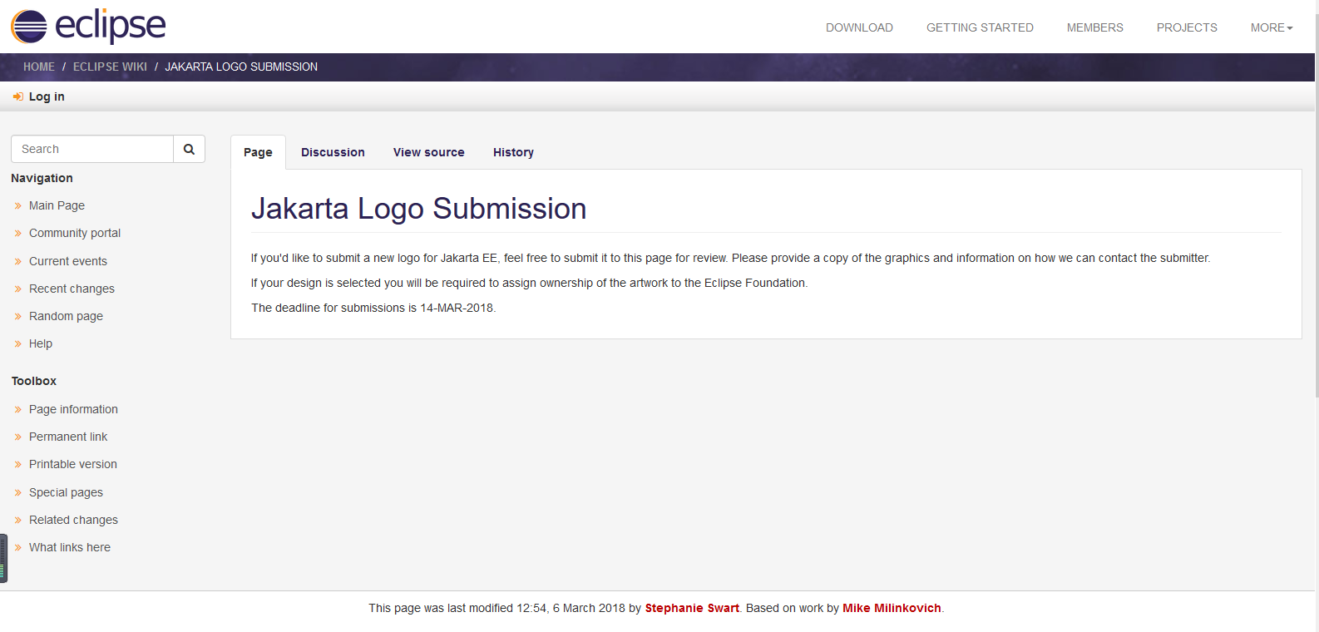Open What links here
The width and height of the screenshot is (1319, 632).
pos(70,547)
